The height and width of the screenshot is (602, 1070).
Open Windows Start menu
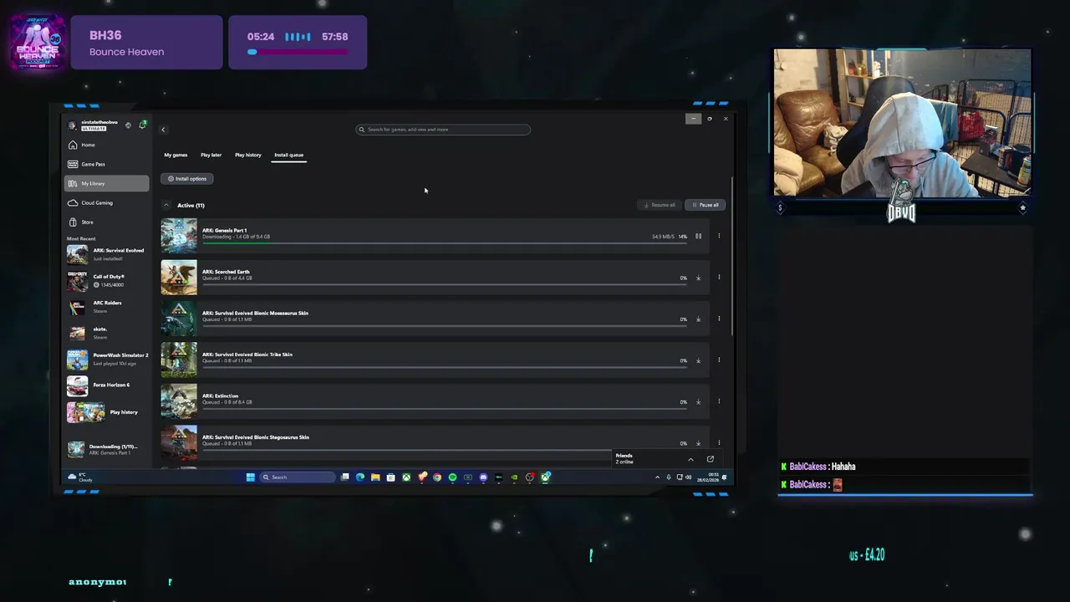pos(250,477)
